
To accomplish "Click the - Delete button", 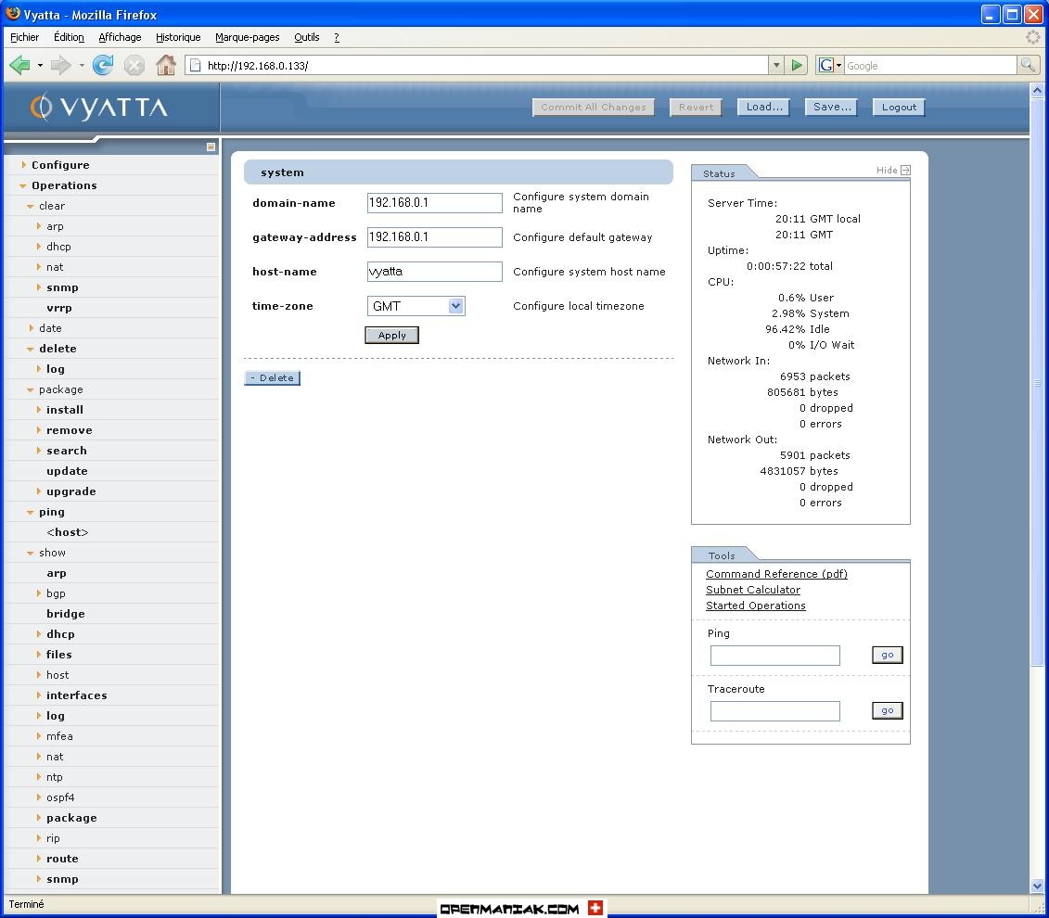I will coord(273,378).
